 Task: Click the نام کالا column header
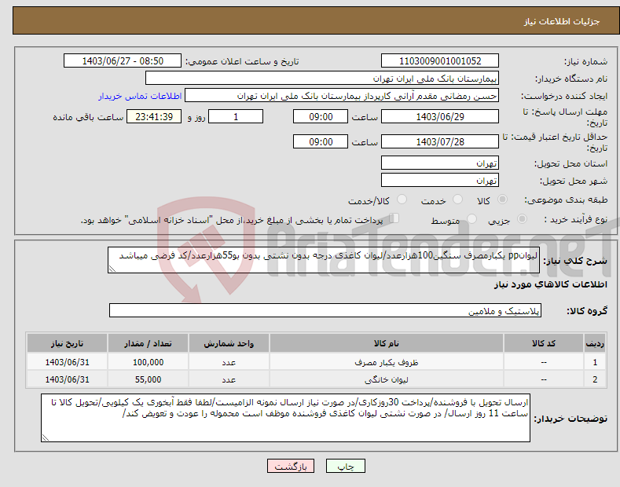[387, 343]
